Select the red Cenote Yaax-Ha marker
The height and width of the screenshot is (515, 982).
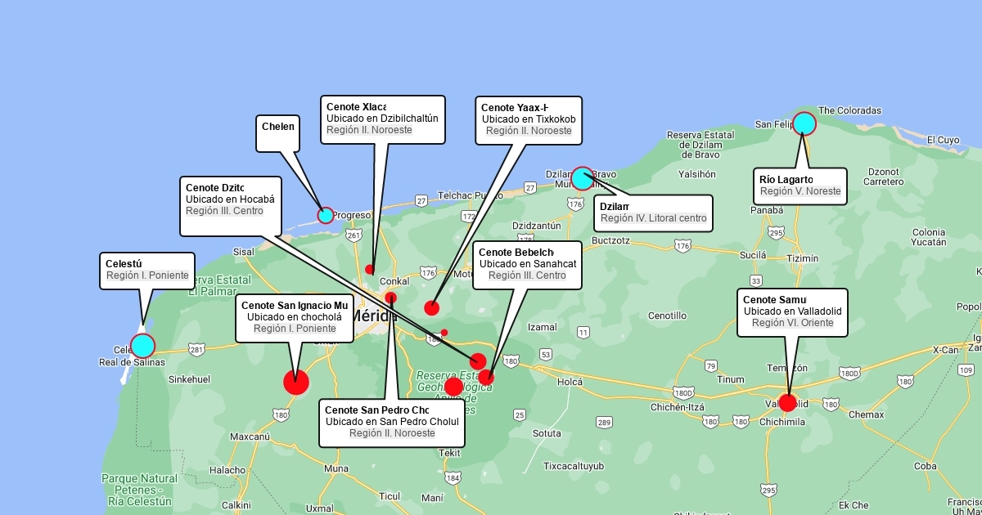[x=431, y=308]
